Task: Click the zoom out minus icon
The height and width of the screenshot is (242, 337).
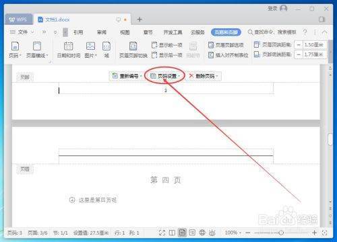Action: tap(248, 233)
